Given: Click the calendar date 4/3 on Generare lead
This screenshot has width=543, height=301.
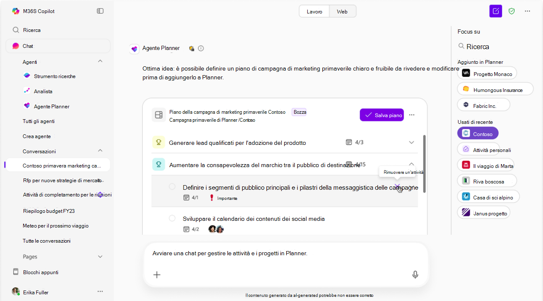Looking at the screenshot, I should pos(355,142).
